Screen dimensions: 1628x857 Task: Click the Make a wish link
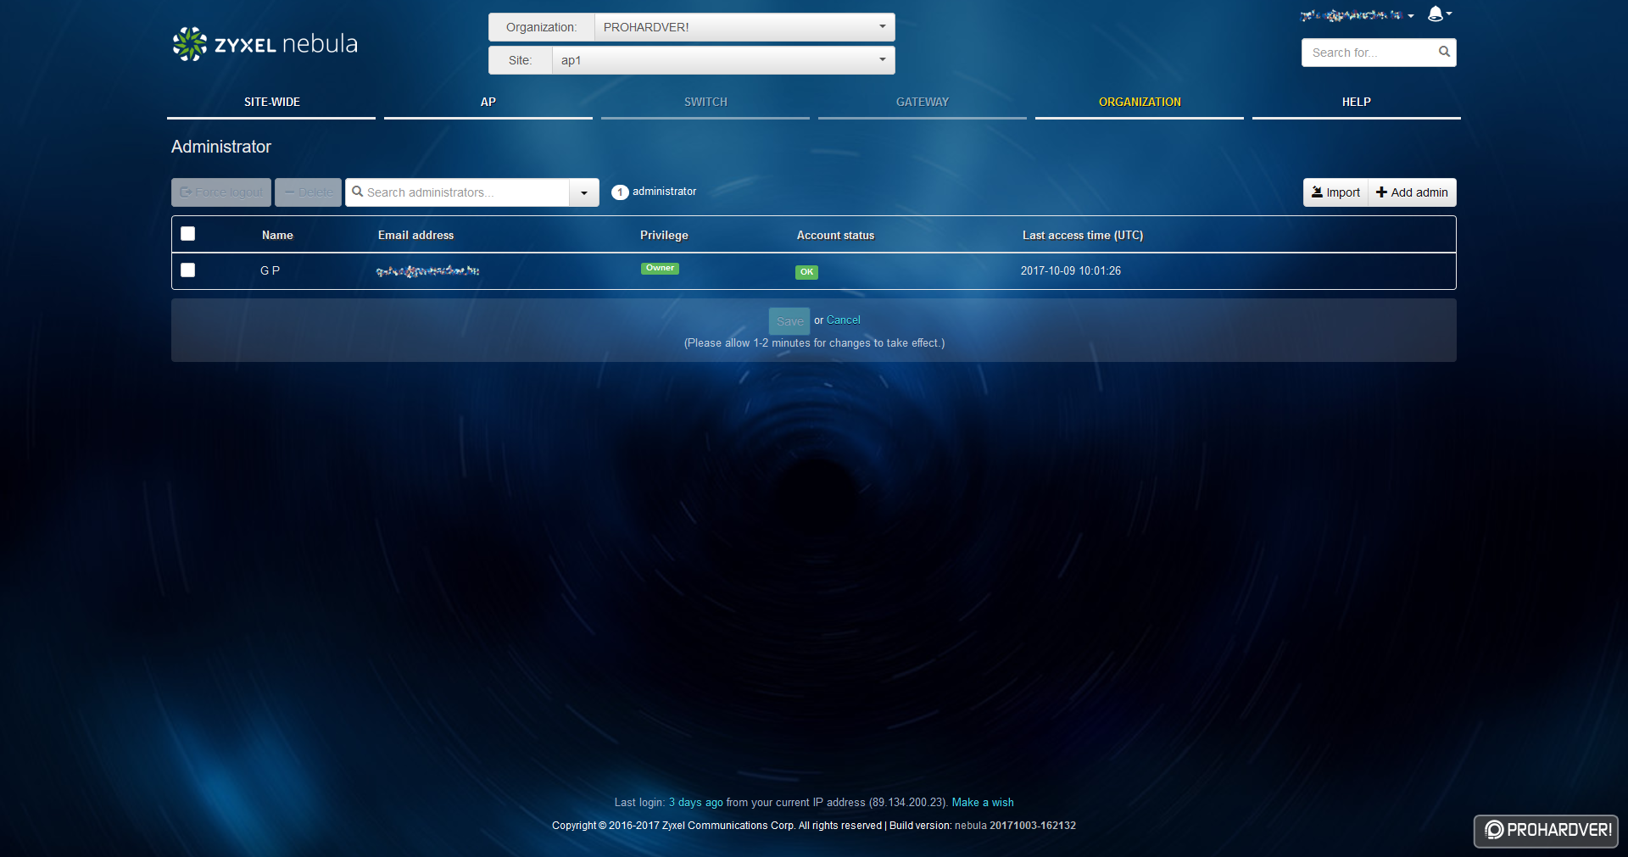983,802
